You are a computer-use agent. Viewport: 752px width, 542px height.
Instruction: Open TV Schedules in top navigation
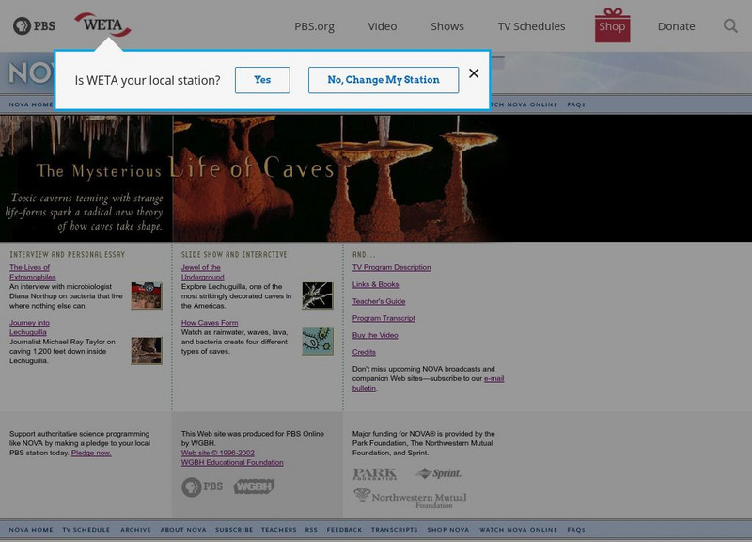pyautogui.click(x=531, y=25)
